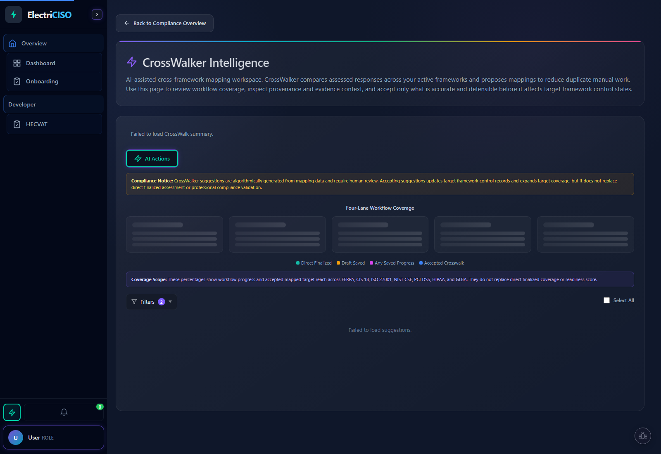Viewport: 661px width, 454px height.
Task: Click Back to Compliance Overview
Action: 164,24
